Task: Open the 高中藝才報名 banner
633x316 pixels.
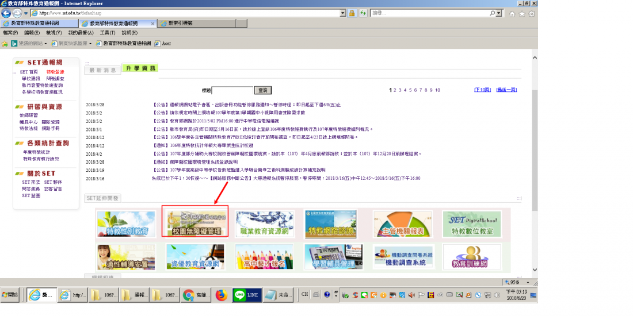Action: click(265, 257)
